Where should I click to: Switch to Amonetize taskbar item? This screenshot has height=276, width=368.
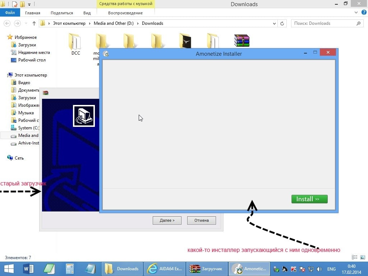pyautogui.click(x=249, y=269)
